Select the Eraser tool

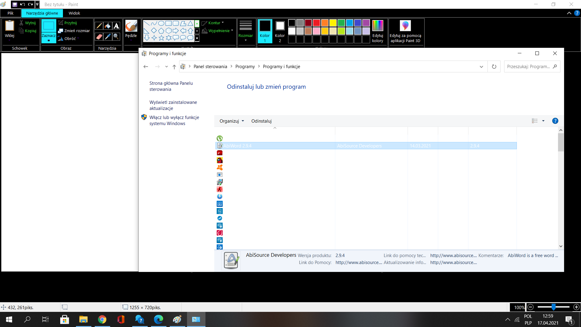(99, 37)
